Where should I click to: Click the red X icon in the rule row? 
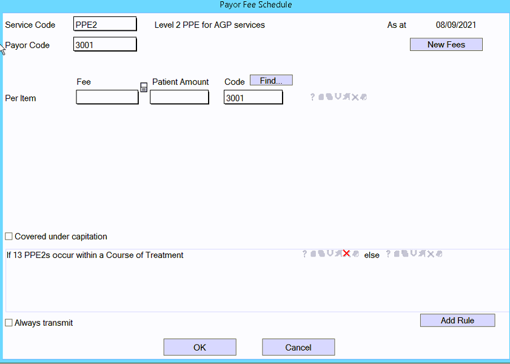pos(346,254)
